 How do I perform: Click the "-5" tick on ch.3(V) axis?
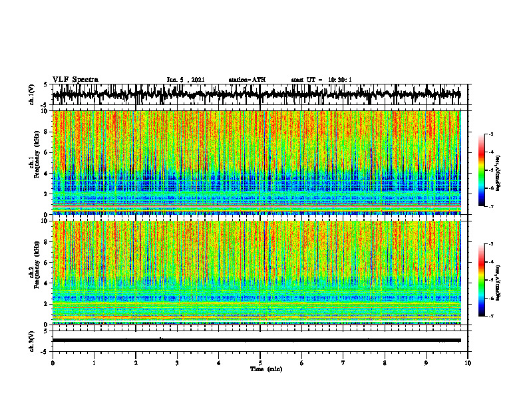[x=45, y=352]
